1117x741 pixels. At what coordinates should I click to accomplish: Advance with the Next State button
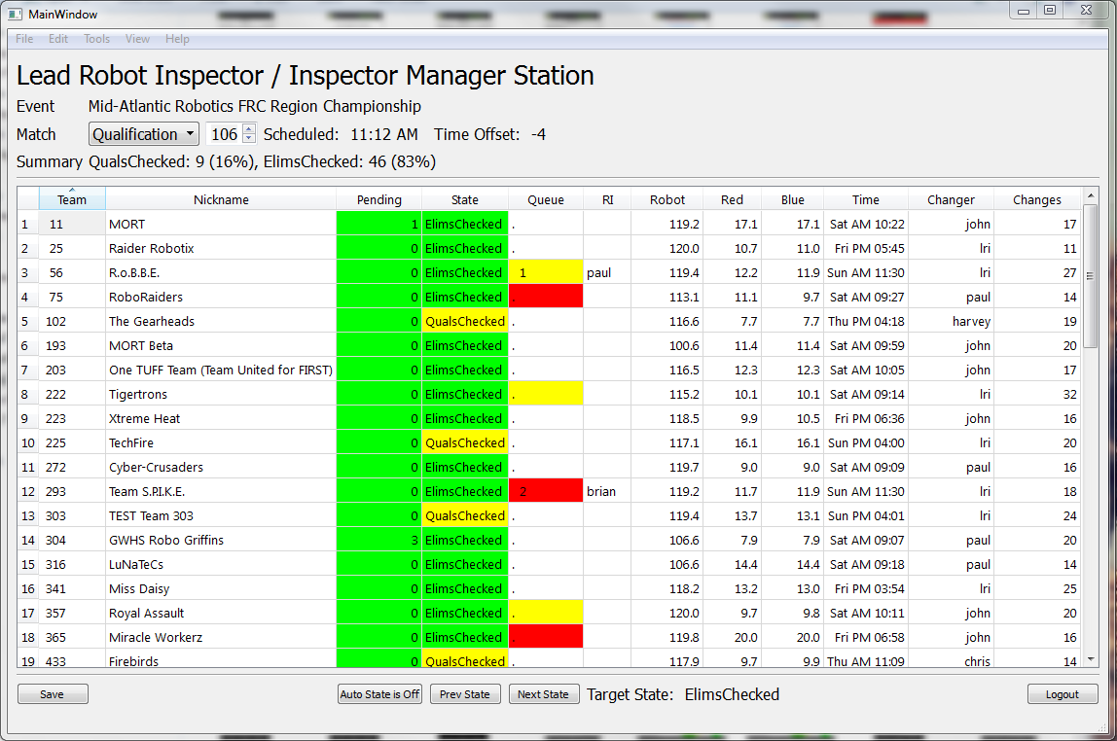pos(543,694)
